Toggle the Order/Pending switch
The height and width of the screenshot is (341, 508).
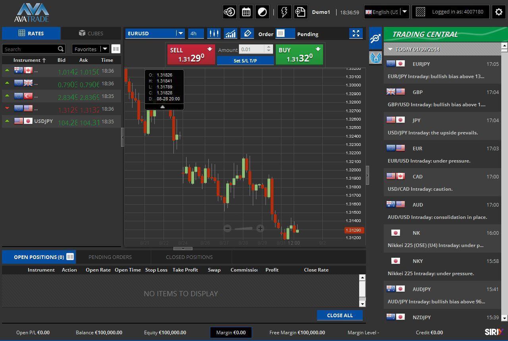coord(285,34)
